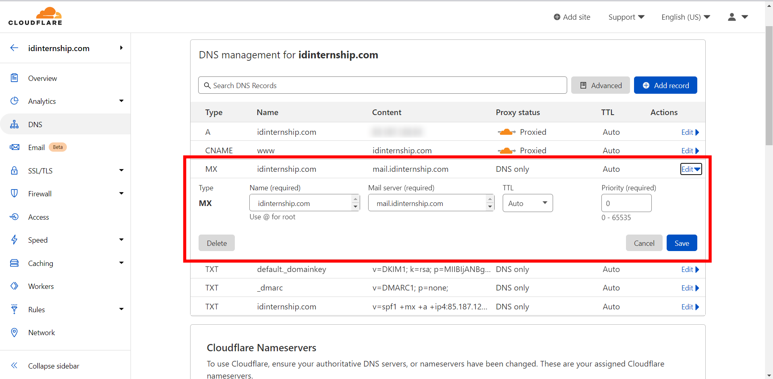Open the Workers section
773x379 pixels.
point(41,286)
